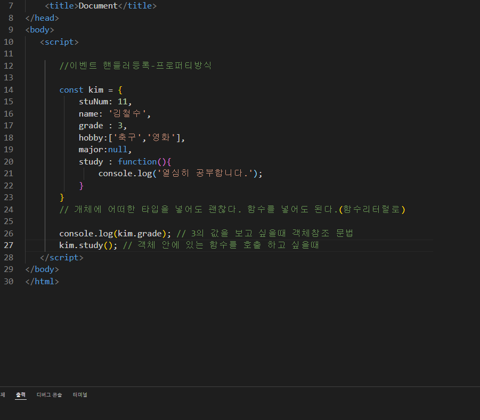Screen dimensions: 480x420
Task: Switch to the 출력 panel tab
Action: coord(21,394)
